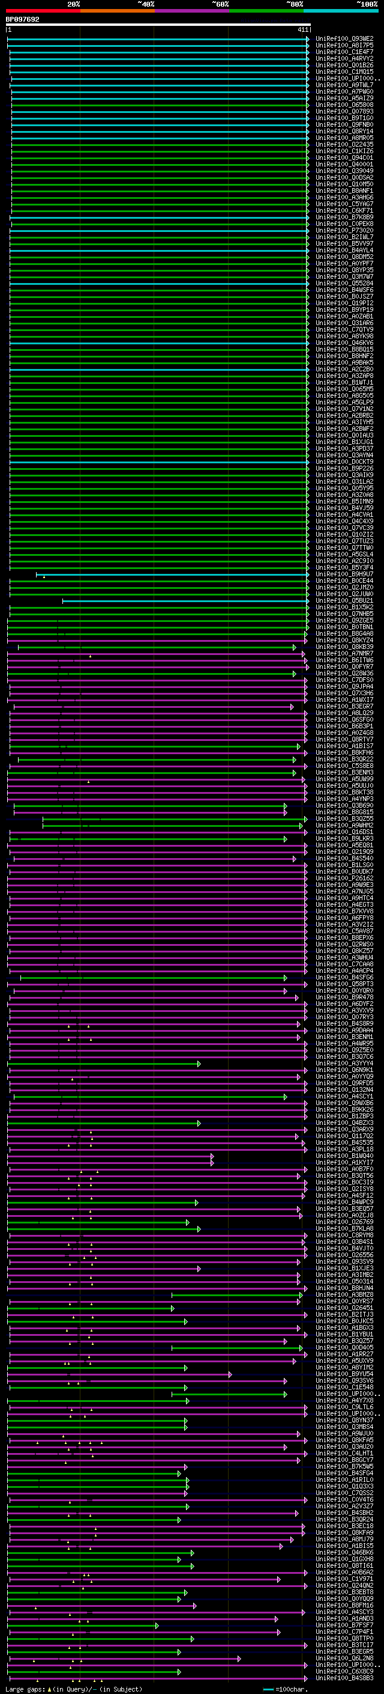Click the red 20% identity legend segment
384x1694 pixels.
coord(43,11)
